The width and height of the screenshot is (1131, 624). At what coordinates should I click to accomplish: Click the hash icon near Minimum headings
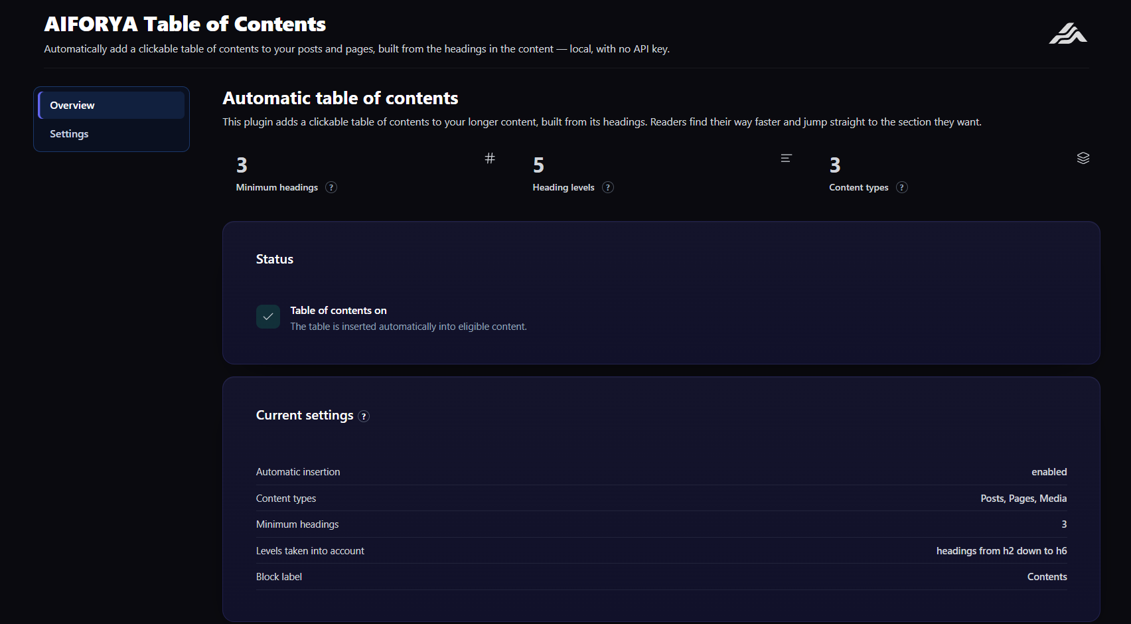pos(490,158)
